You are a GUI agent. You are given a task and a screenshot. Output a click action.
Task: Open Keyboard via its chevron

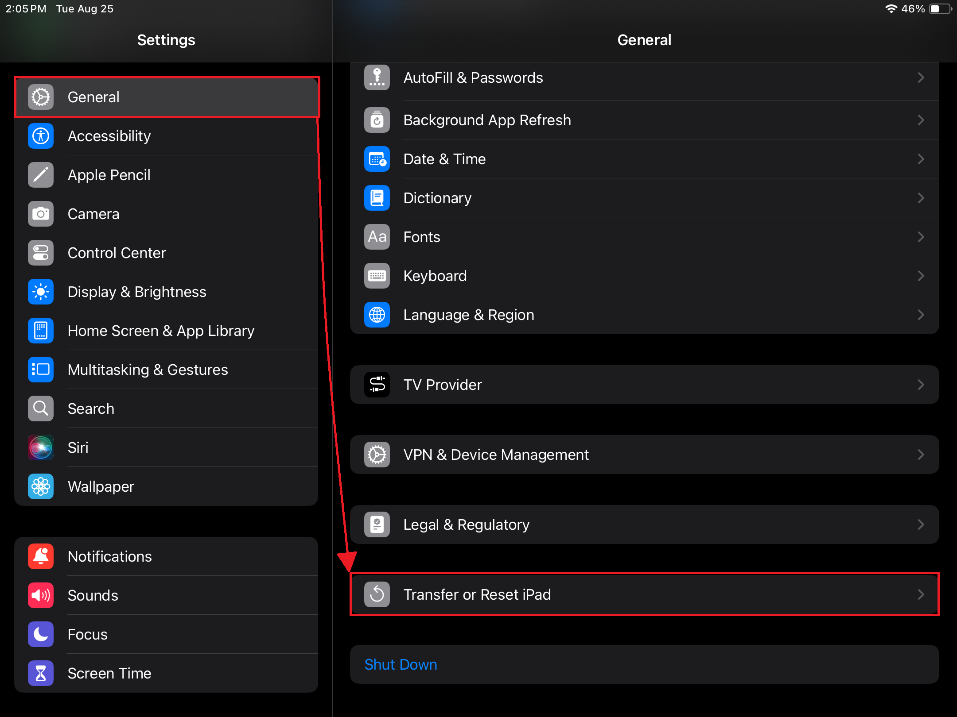click(x=921, y=276)
